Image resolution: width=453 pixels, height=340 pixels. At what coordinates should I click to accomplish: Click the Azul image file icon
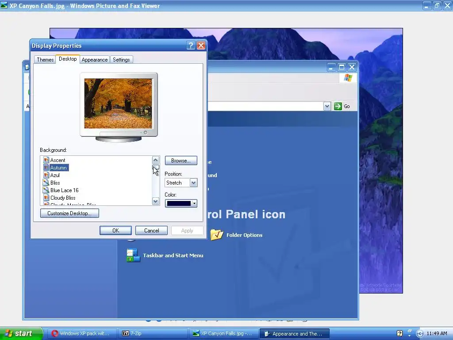[x=46, y=175]
